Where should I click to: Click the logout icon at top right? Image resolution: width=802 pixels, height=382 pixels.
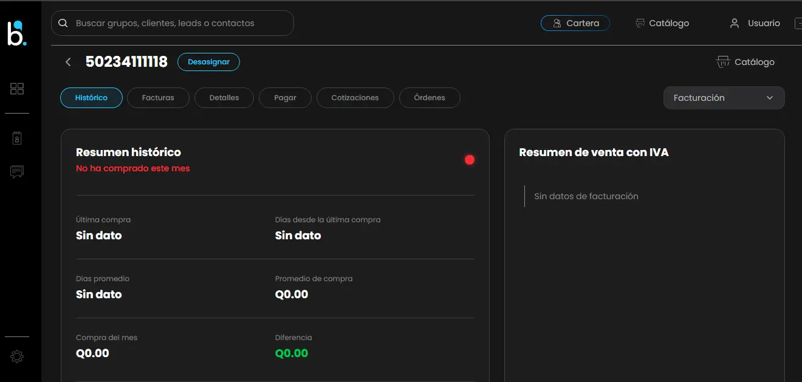pos(798,23)
